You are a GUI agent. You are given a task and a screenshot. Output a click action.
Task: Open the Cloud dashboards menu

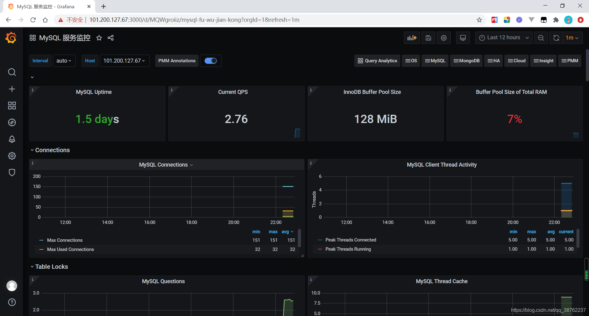coord(517,61)
